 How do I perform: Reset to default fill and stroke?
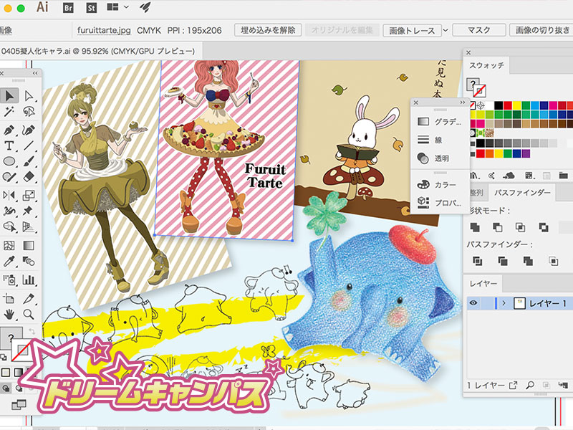[x=4, y=357]
